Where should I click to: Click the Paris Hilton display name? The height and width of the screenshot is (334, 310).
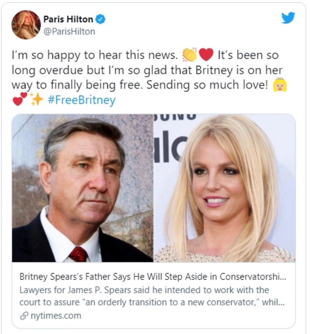click(68, 19)
